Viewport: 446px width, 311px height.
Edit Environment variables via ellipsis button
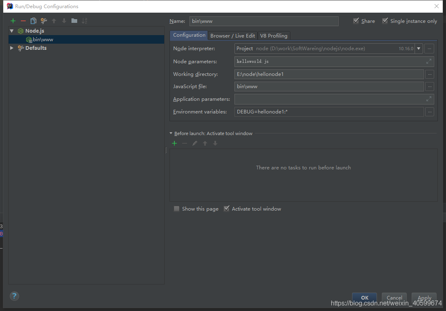click(x=430, y=112)
